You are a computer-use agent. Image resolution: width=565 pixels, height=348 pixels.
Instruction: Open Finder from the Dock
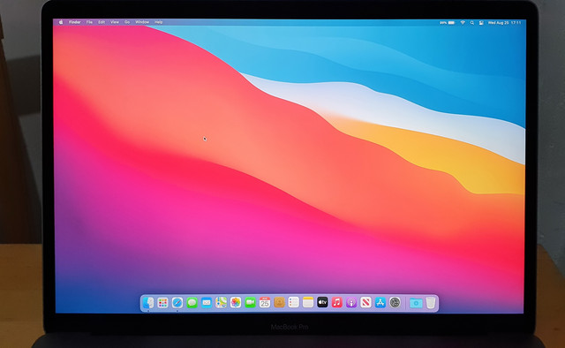tap(148, 303)
